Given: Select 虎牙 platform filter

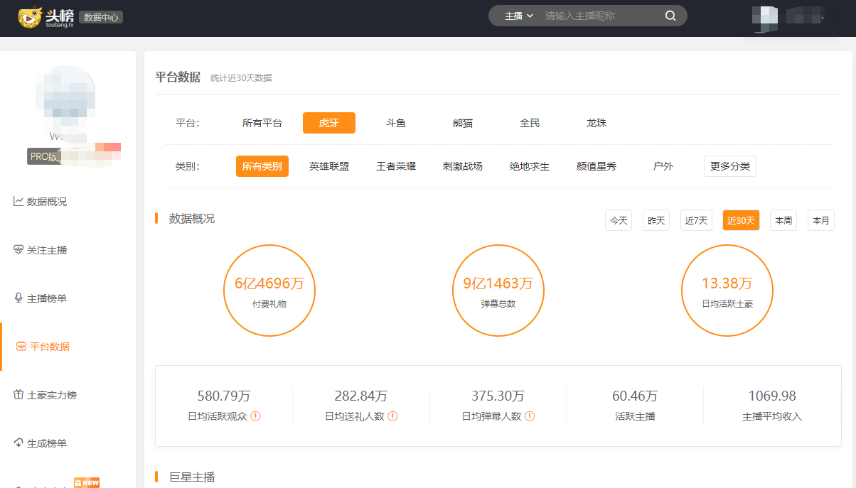Looking at the screenshot, I should coord(329,123).
